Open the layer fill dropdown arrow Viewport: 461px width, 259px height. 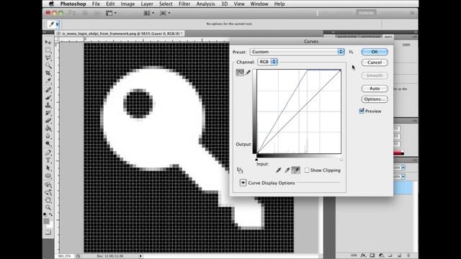(x=403, y=176)
